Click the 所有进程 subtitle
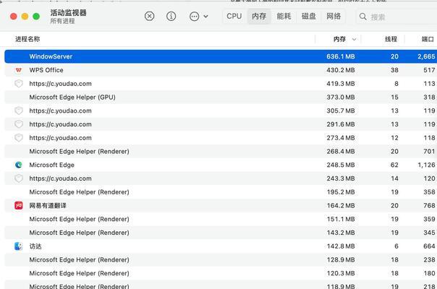Screen dimensions: 437x289 (x=62, y=21)
